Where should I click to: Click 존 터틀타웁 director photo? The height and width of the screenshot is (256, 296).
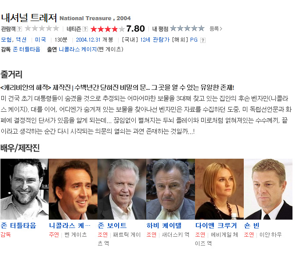(25, 189)
